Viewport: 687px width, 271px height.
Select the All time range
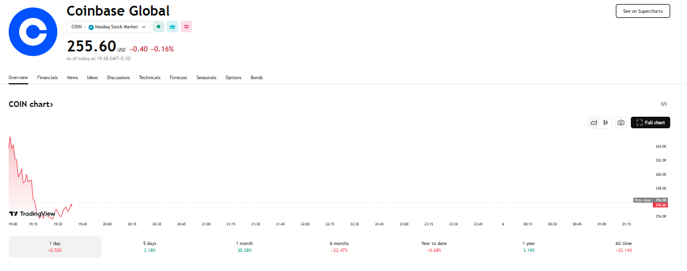coord(623,247)
